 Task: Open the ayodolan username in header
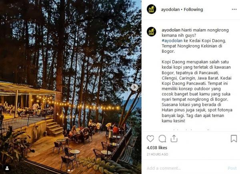[170, 10]
